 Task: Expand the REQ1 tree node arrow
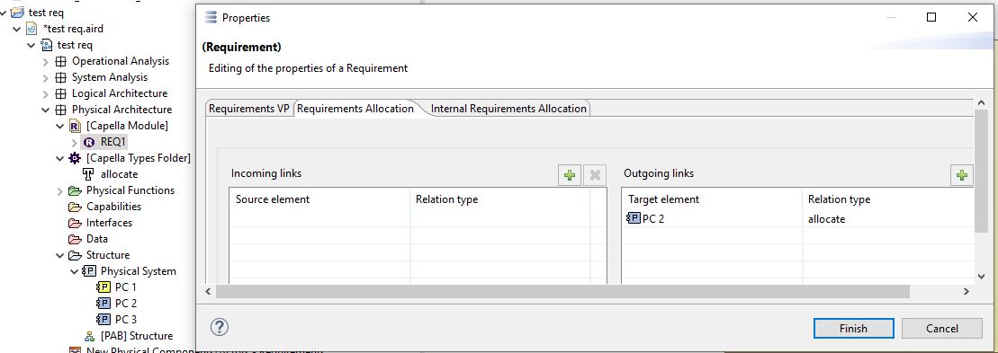pyautogui.click(x=75, y=142)
